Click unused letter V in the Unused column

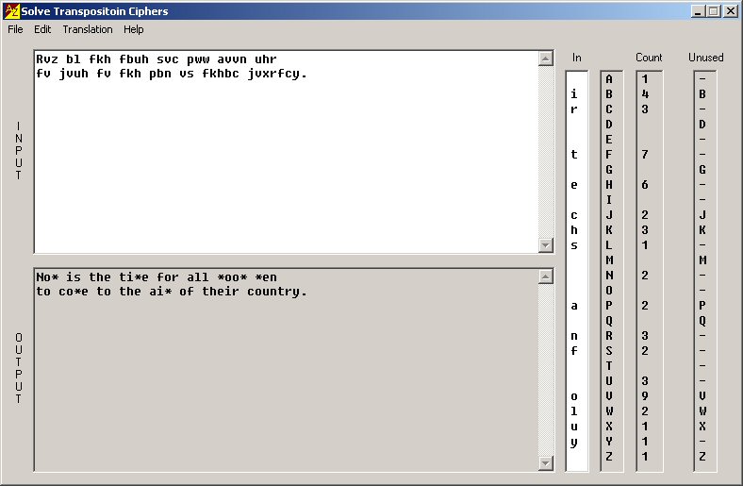pyautogui.click(x=702, y=396)
